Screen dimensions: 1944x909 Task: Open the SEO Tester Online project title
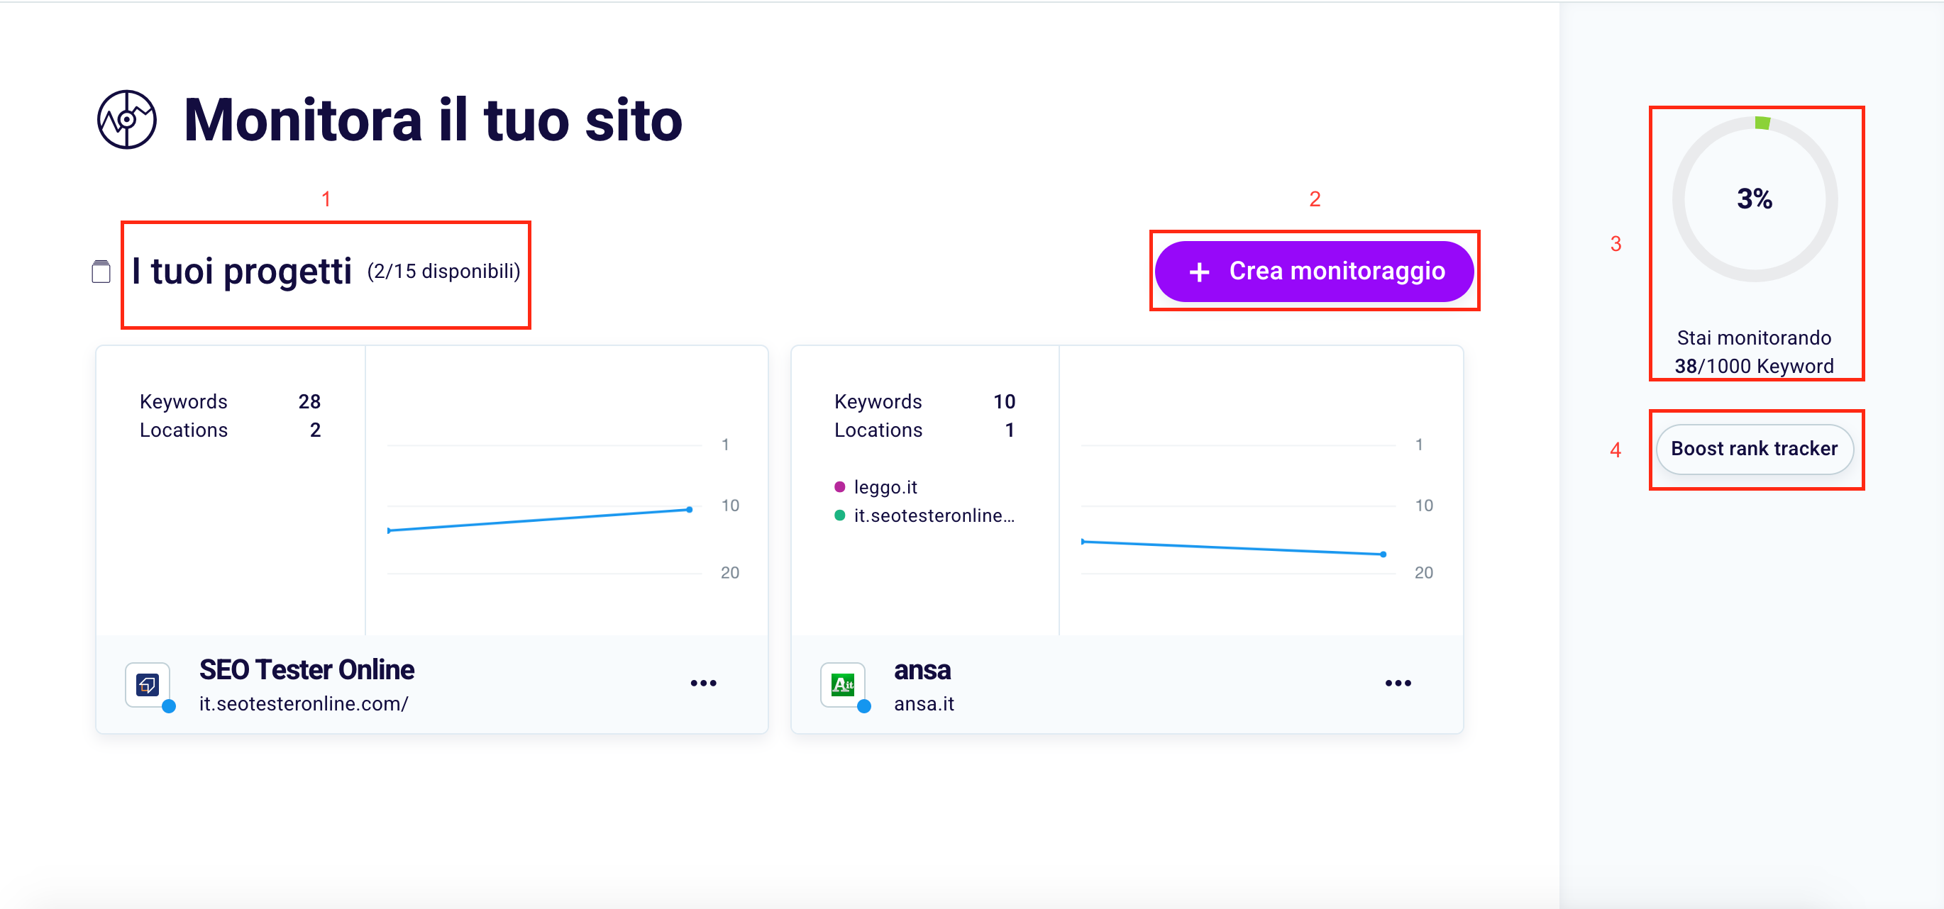[306, 669]
